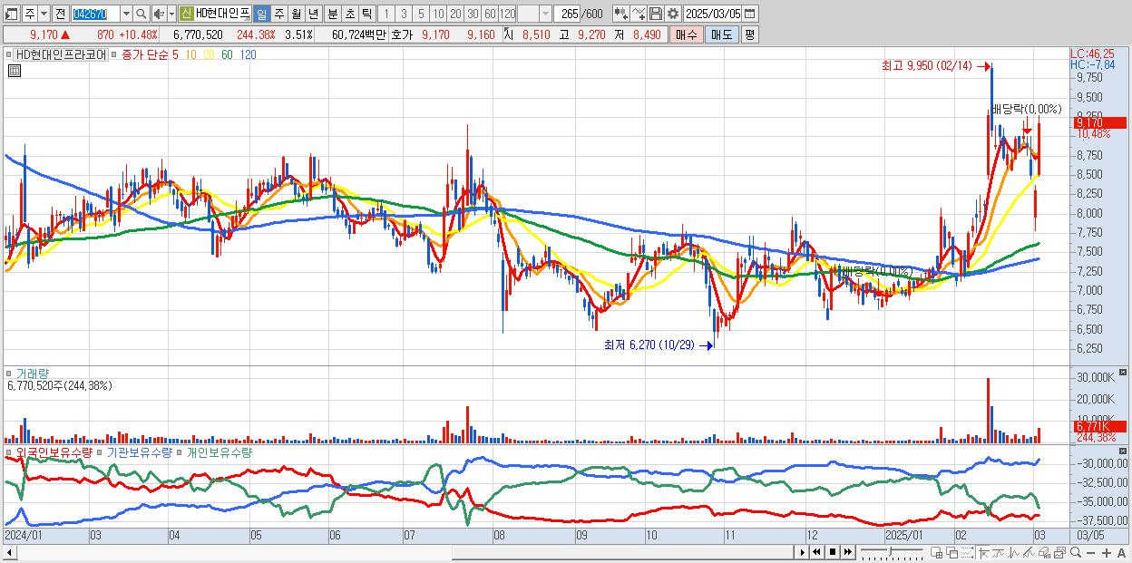Click the rewind replay button
Screen dimensions: 1132x563
click(x=816, y=552)
